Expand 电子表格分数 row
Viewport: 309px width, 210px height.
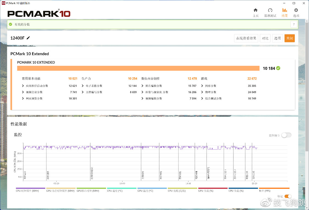click(x=83, y=86)
